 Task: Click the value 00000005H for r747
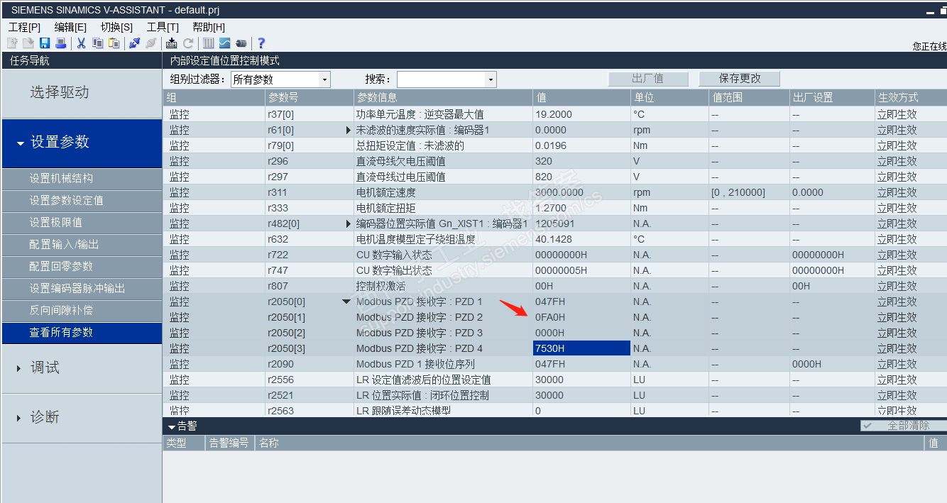(581, 270)
